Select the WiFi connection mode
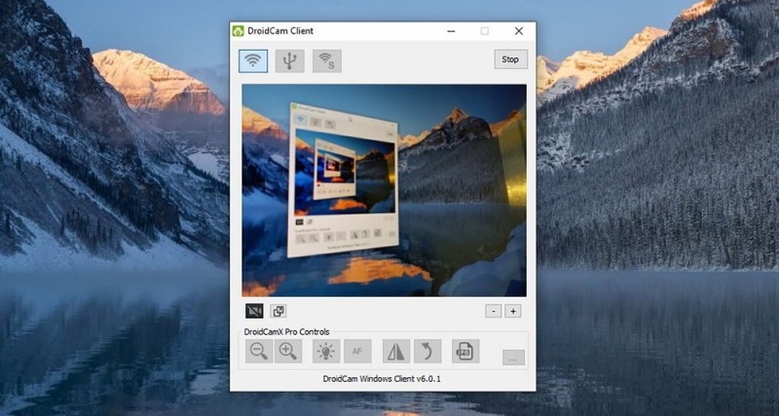The image size is (779, 416). pyautogui.click(x=253, y=61)
